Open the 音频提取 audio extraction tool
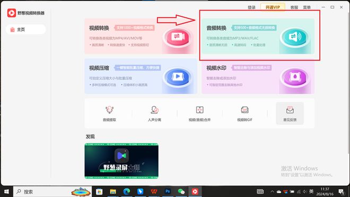The image size is (350, 197). pos(109,114)
